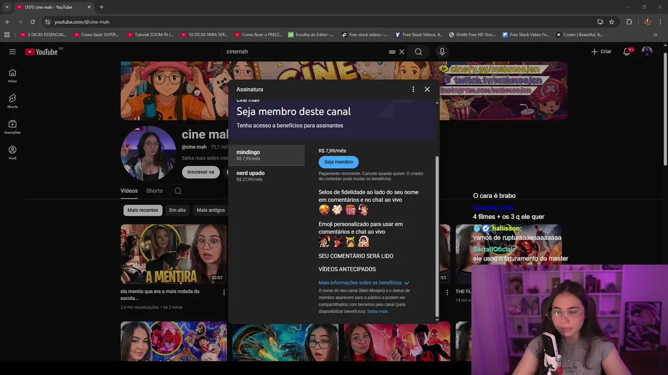Open the YouTube guide hamburger menu
This screenshot has height=375, width=668.
click(13, 52)
